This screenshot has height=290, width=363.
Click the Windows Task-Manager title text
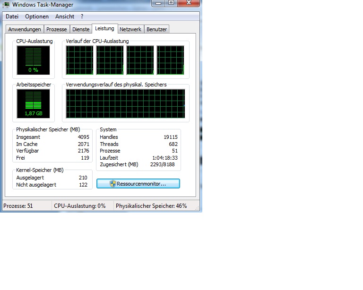(x=43, y=5)
